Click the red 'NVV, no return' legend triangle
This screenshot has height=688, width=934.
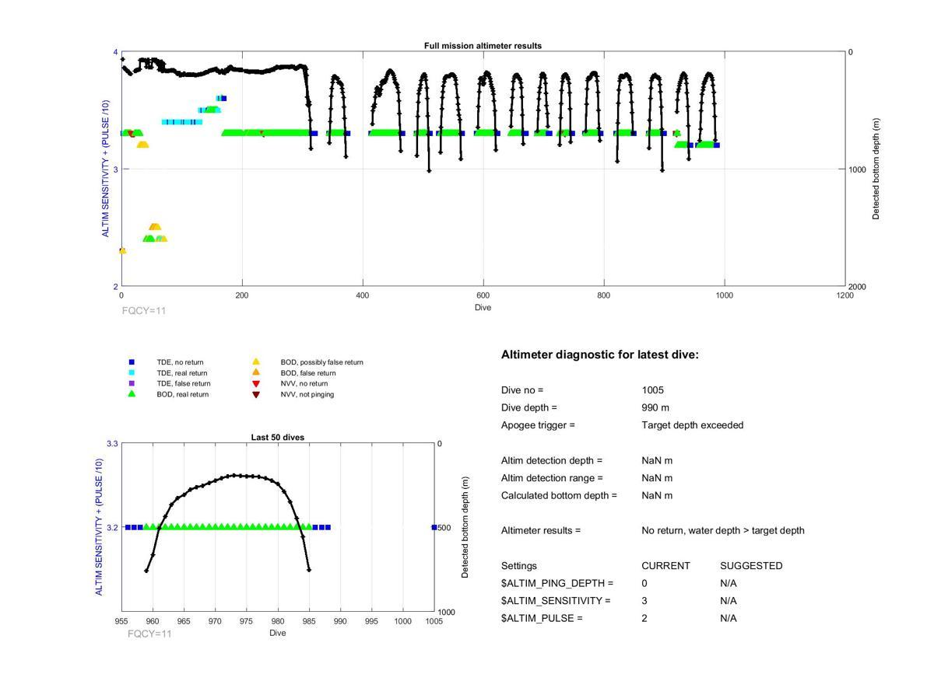pos(255,384)
